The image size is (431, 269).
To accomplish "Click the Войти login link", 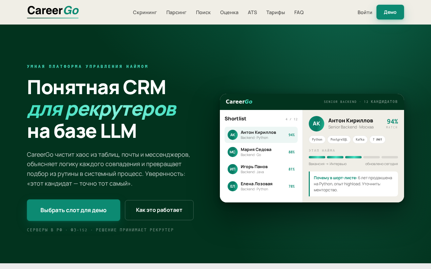I will [x=365, y=12].
